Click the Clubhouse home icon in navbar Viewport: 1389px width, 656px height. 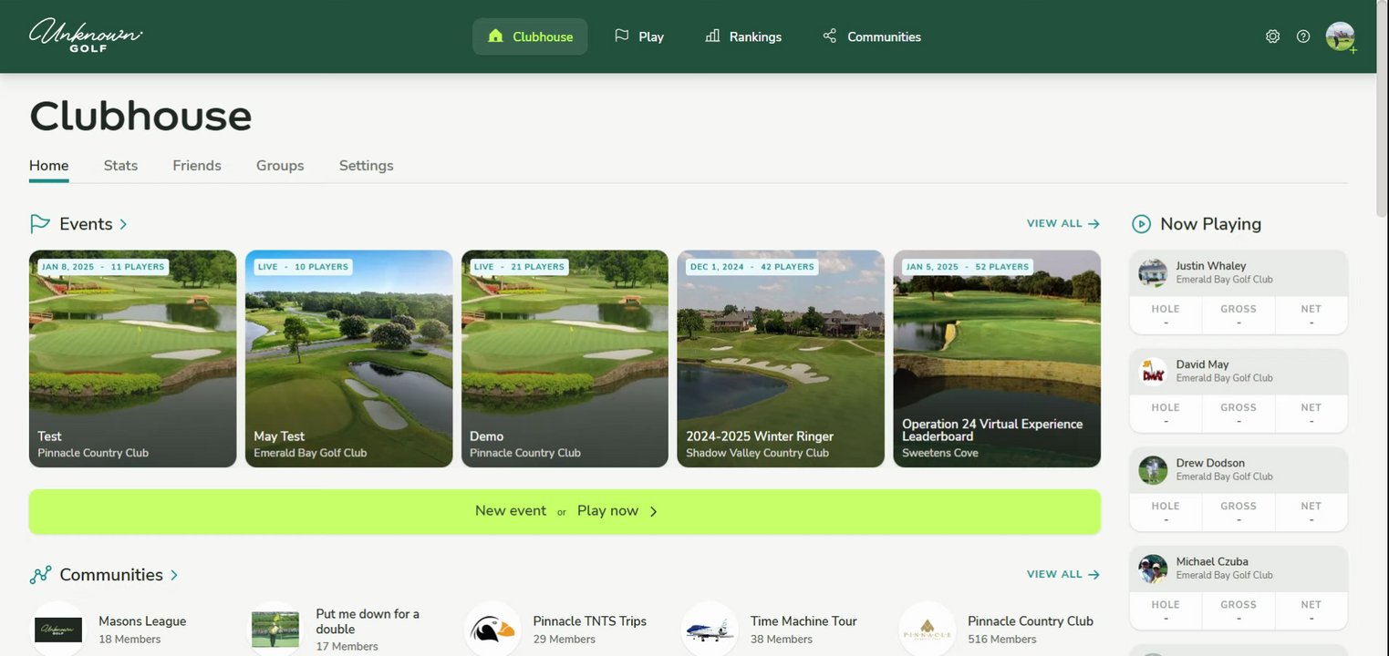click(x=495, y=36)
